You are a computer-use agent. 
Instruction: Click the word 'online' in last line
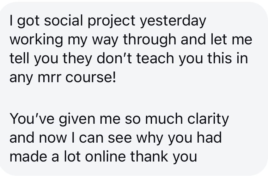coord(106,157)
